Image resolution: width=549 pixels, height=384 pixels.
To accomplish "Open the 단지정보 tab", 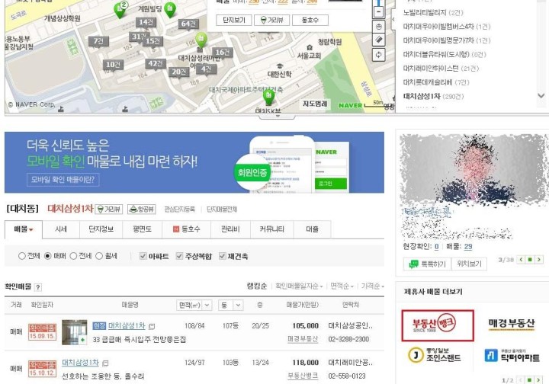I will [x=101, y=229].
